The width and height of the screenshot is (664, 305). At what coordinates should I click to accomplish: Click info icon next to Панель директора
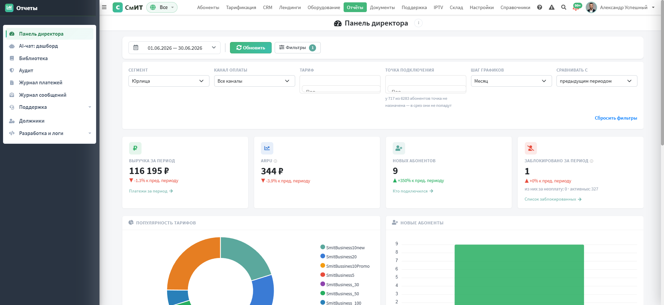tap(418, 23)
